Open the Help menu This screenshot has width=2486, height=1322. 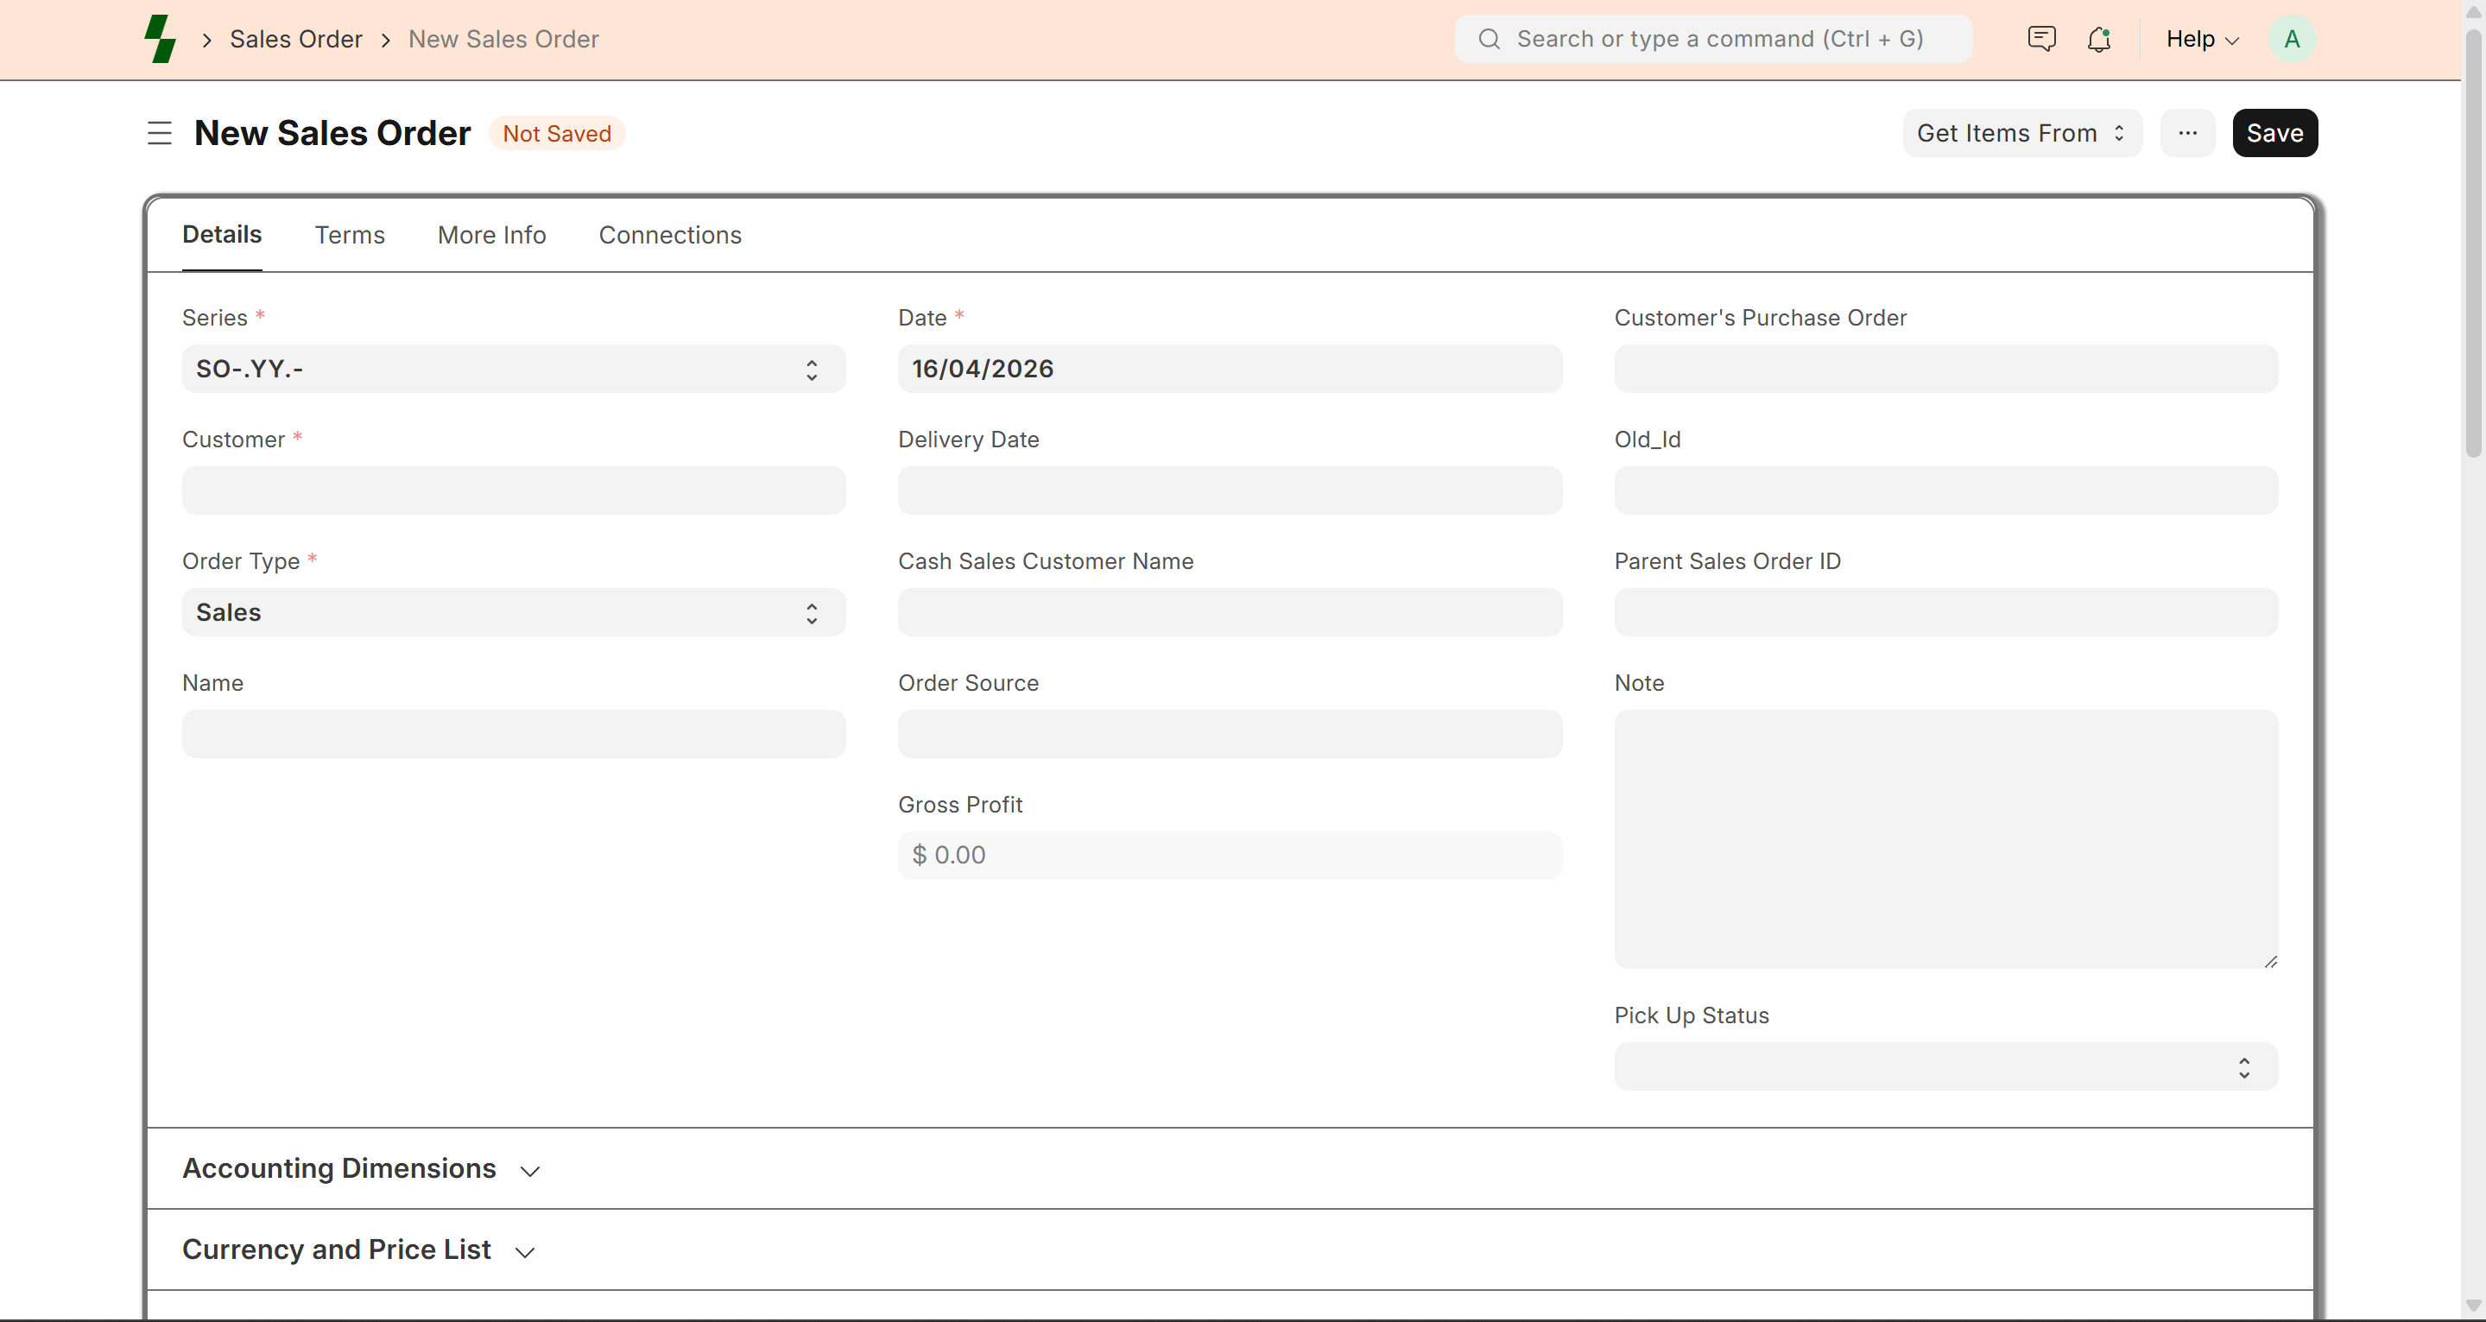click(2201, 39)
